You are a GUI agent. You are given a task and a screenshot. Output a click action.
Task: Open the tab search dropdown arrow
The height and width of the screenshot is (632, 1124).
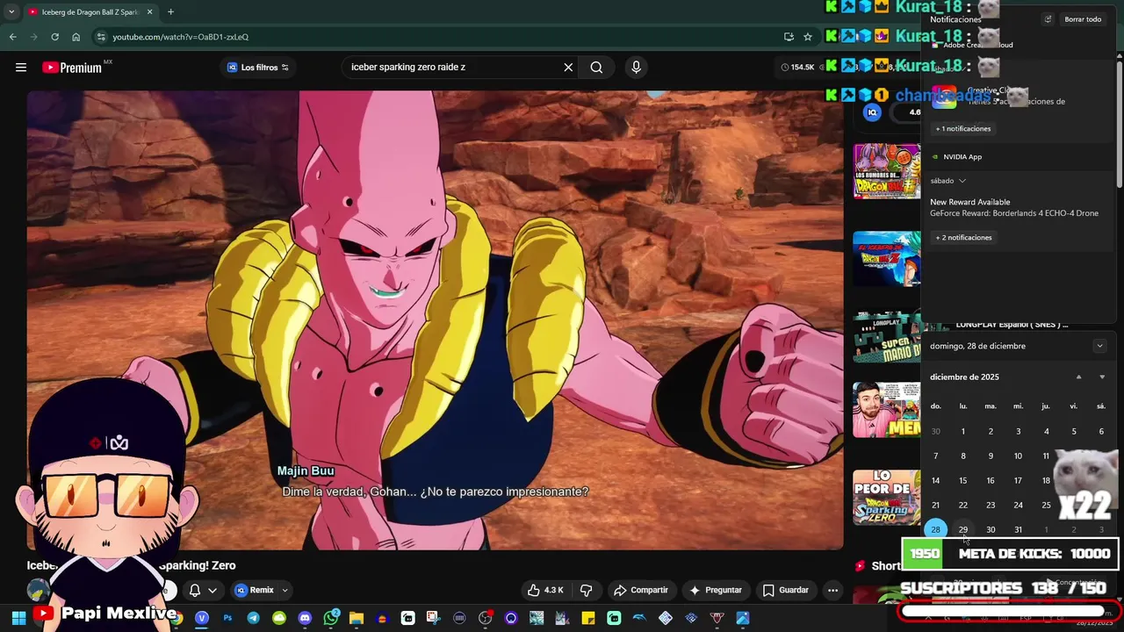pyautogui.click(x=11, y=12)
